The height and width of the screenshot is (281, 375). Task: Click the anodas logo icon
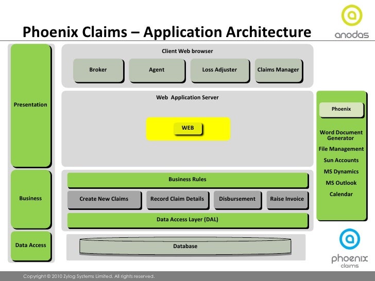(351, 15)
